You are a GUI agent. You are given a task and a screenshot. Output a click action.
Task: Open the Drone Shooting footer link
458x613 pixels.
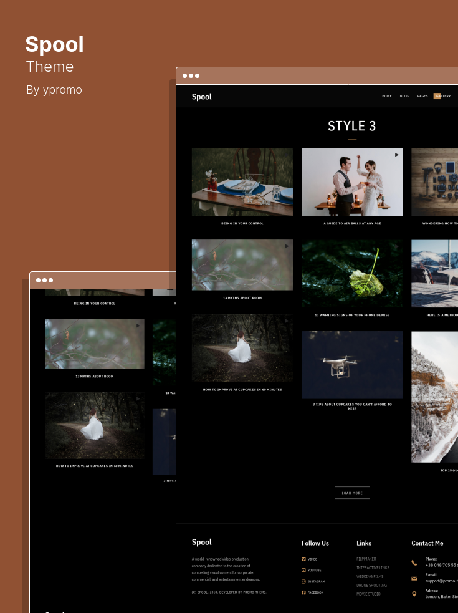click(371, 586)
